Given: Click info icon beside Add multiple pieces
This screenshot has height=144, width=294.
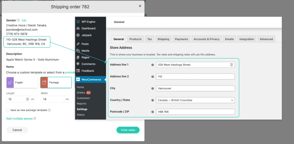Looking at the screenshot, I should [x=35, y=118].
